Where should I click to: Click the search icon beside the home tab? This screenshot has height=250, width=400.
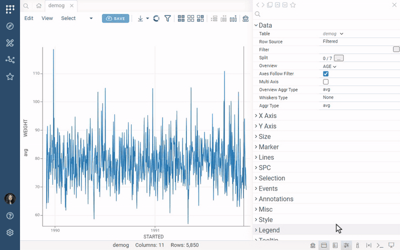26,5
